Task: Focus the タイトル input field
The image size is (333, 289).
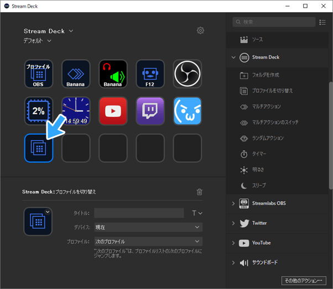Action: [x=139, y=213]
